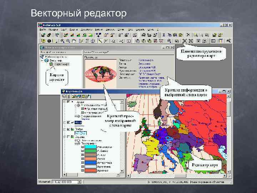Screen dimensions: 257x193
Task: Click the first icon in the top toolbar row
Action: pos(43,35)
